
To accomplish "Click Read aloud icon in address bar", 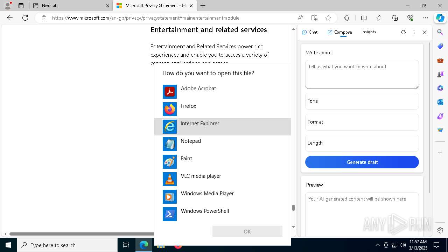I will [300, 18].
